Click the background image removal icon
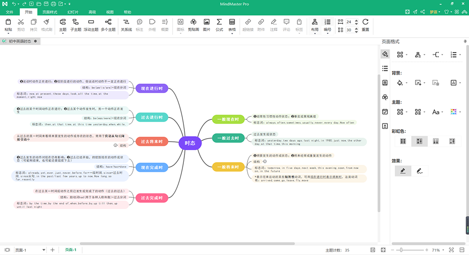The height and width of the screenshot is (255, 469). [x=436, y=83]
